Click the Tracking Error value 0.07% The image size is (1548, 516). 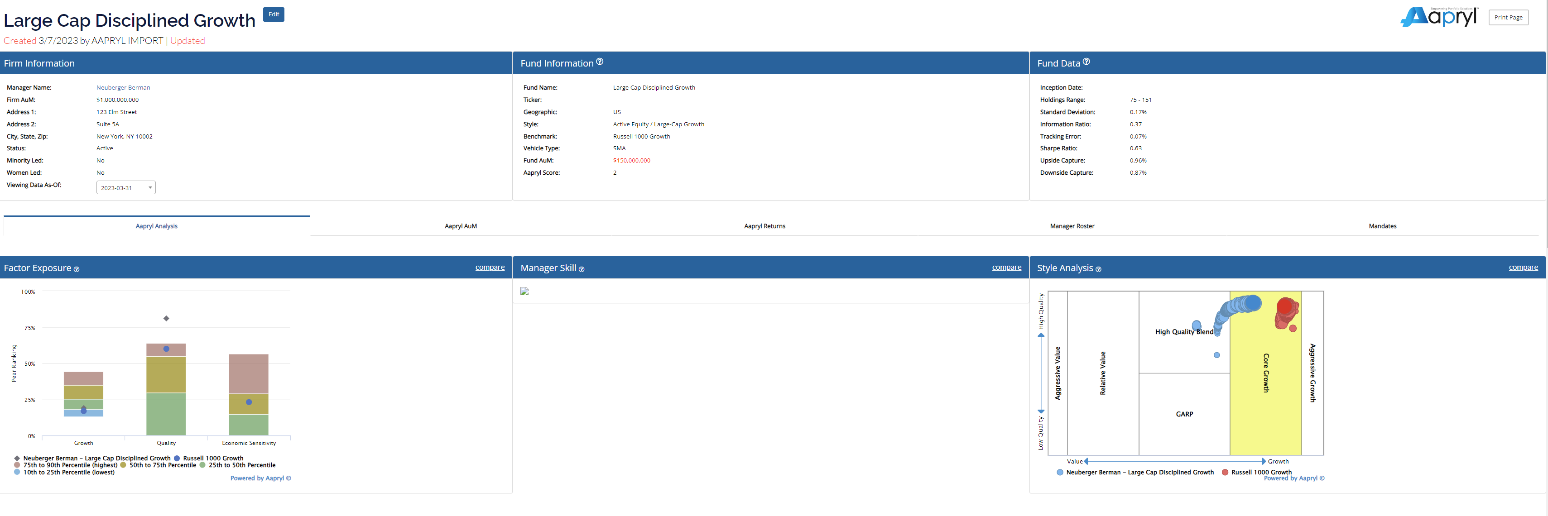tap(1138, 136)
